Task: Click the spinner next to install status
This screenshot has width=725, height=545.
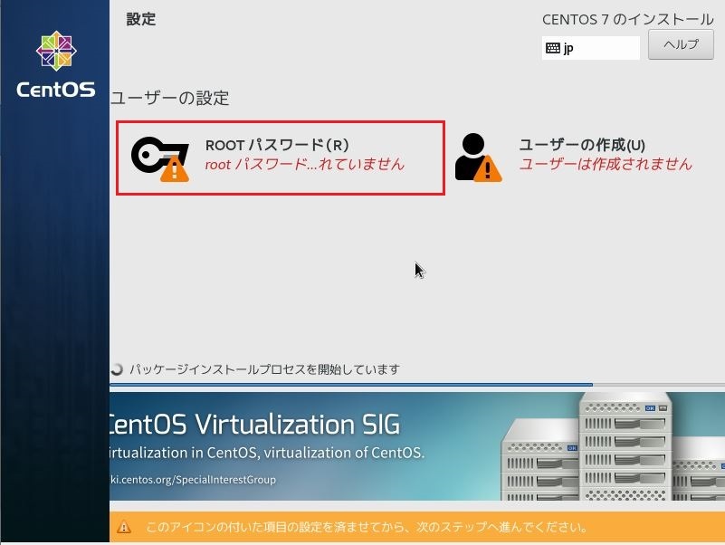Action: (117, 368)
